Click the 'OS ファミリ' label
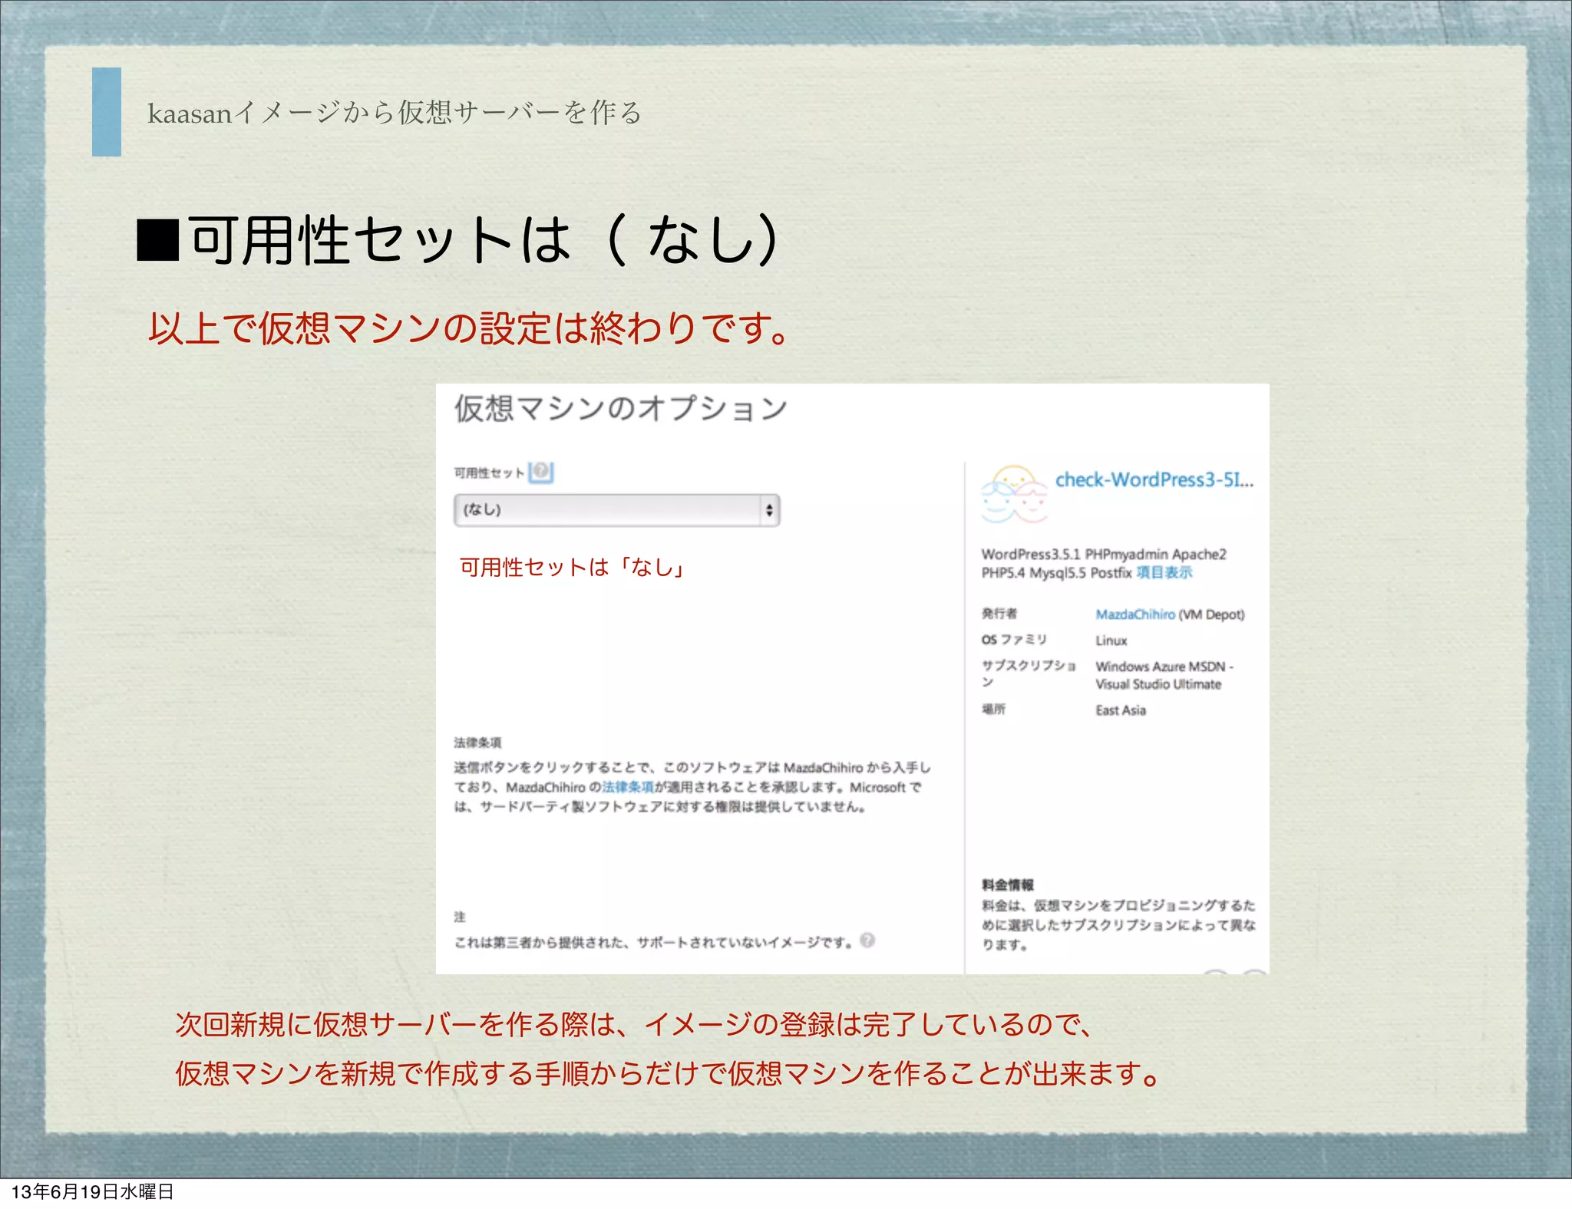1572x1209 pixels. point(1014,639)
